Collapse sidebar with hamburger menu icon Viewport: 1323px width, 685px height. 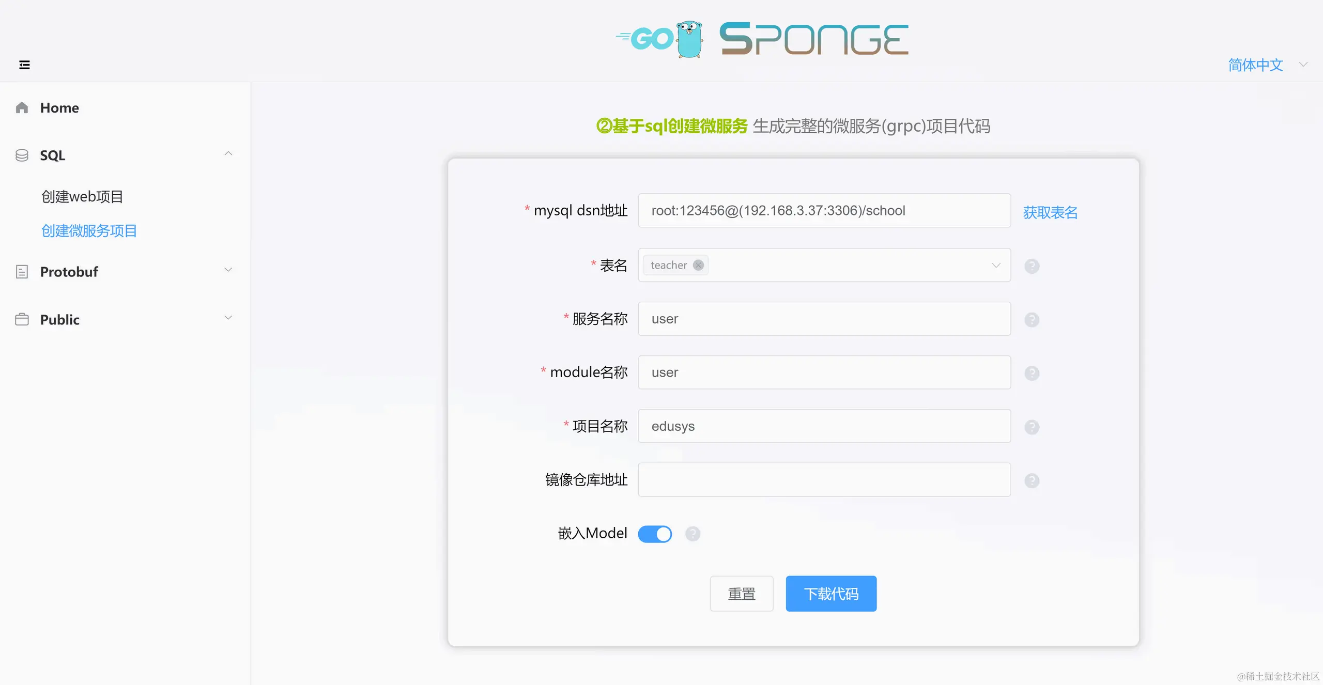coord(24,65)
